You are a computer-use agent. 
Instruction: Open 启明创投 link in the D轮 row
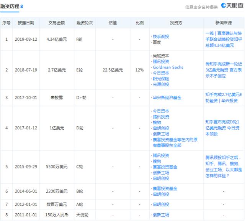(161, 128)
